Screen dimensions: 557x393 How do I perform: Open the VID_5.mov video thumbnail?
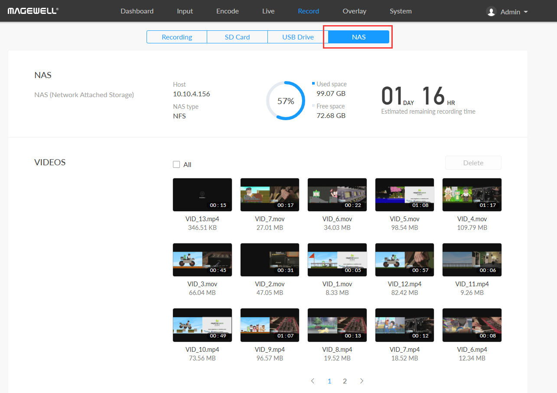coord(404,195)
